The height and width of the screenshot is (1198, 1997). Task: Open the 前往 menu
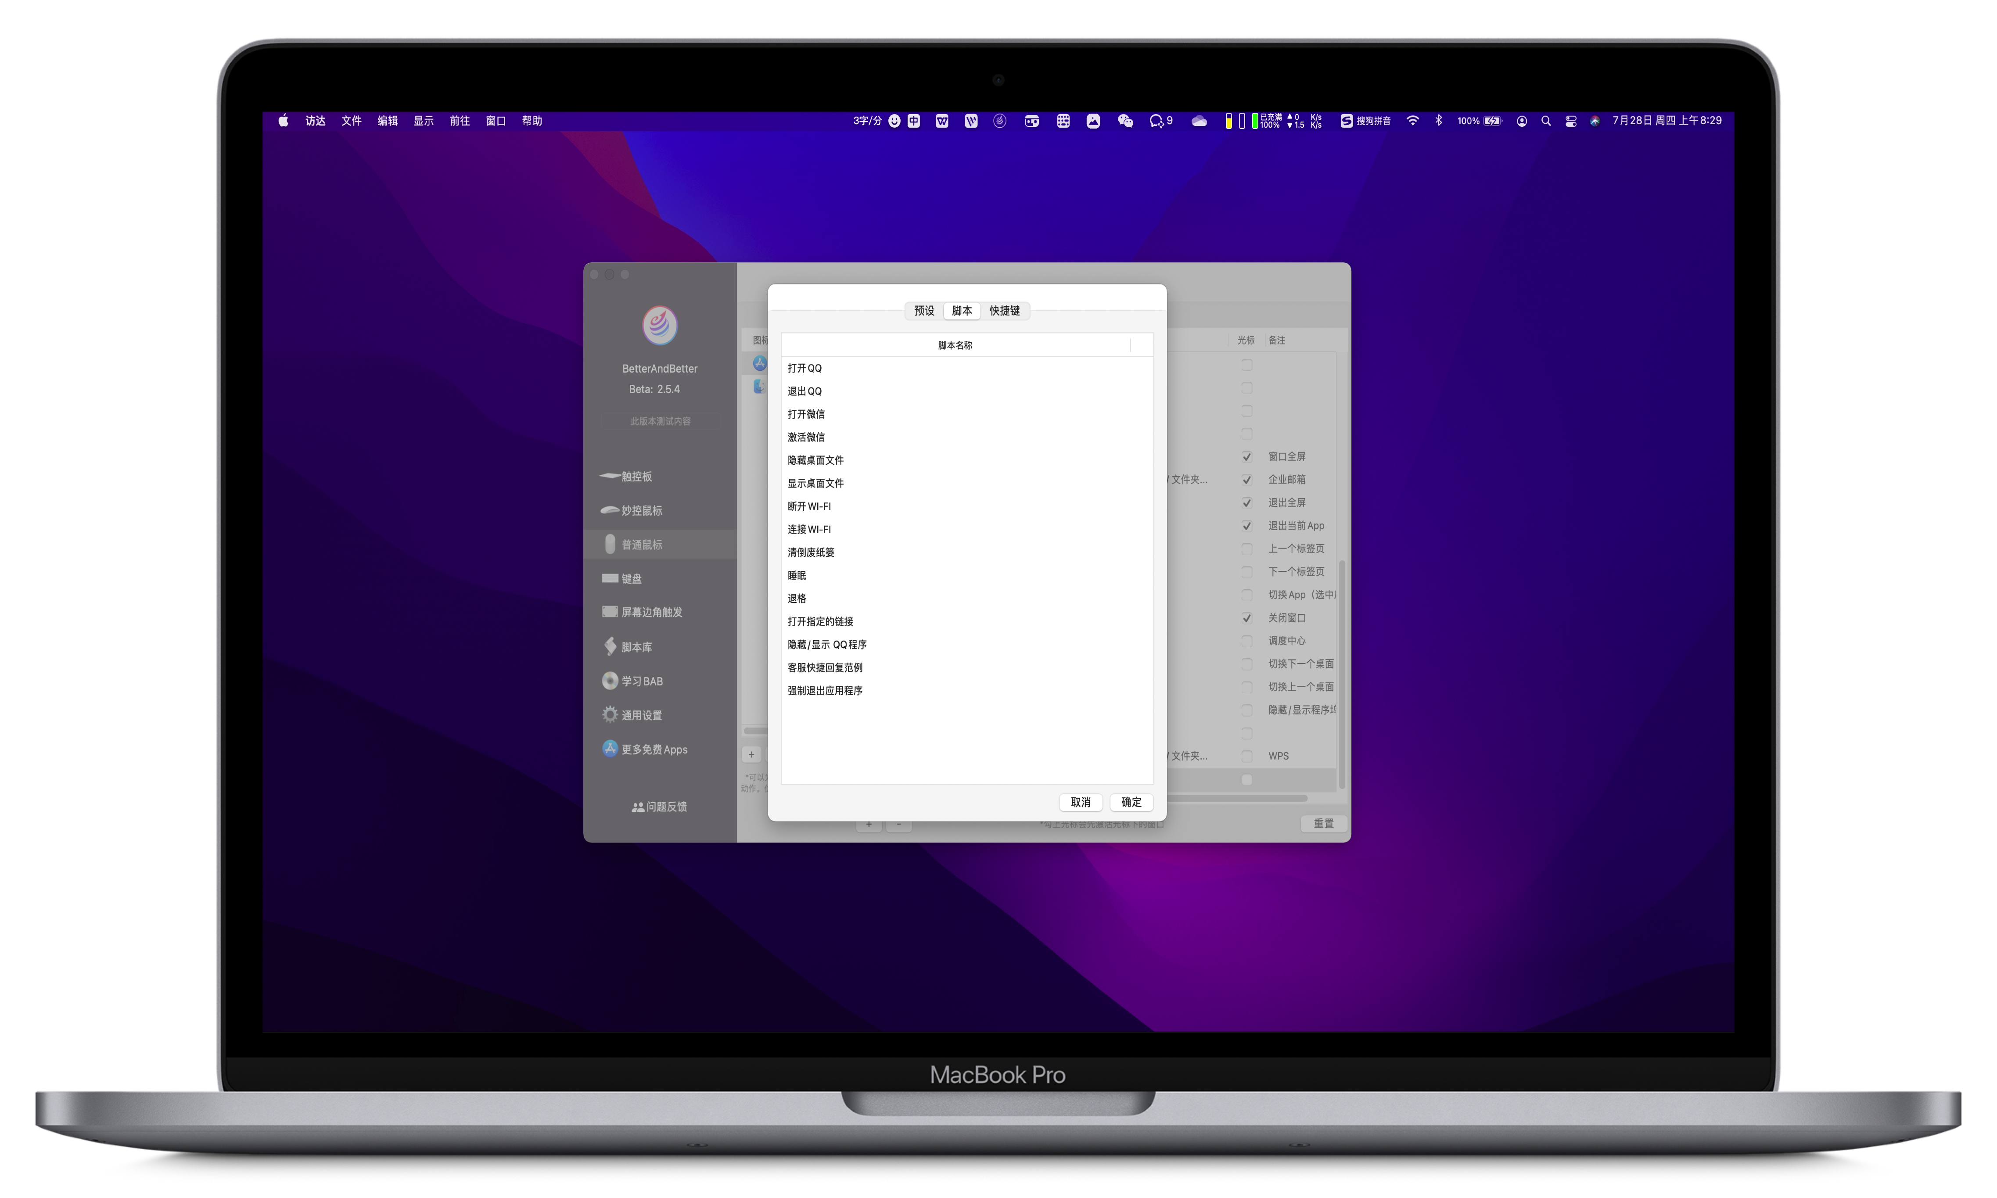click(459, 121)
